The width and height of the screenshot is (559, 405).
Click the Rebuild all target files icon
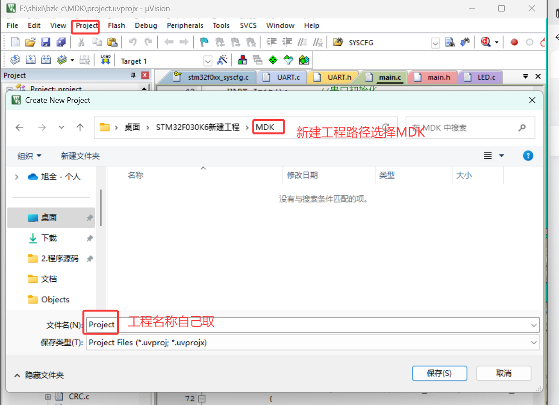click(x=46, y=60)
